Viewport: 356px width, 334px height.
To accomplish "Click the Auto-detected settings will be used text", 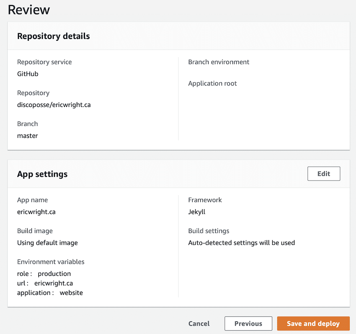I will point(241,243).
